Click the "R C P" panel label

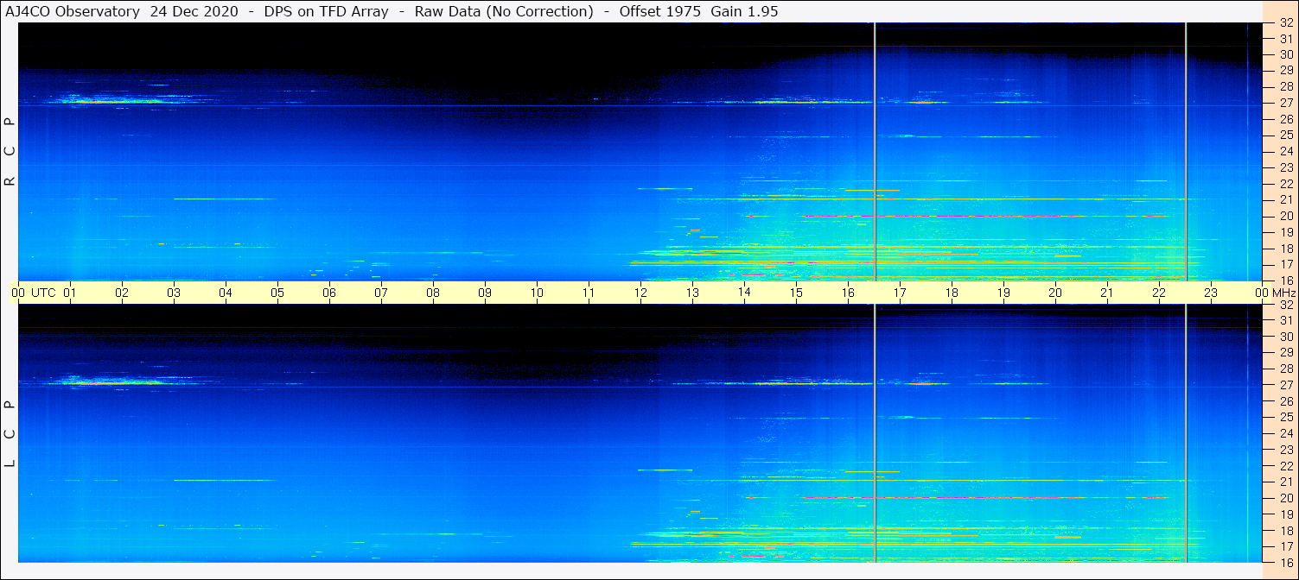[10, 152]
